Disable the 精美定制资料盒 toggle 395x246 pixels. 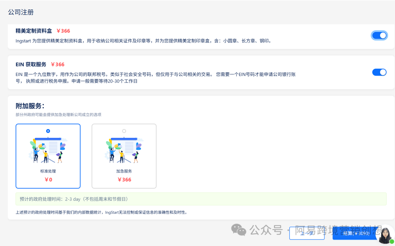pyautogui.click(x=379, y=35)
